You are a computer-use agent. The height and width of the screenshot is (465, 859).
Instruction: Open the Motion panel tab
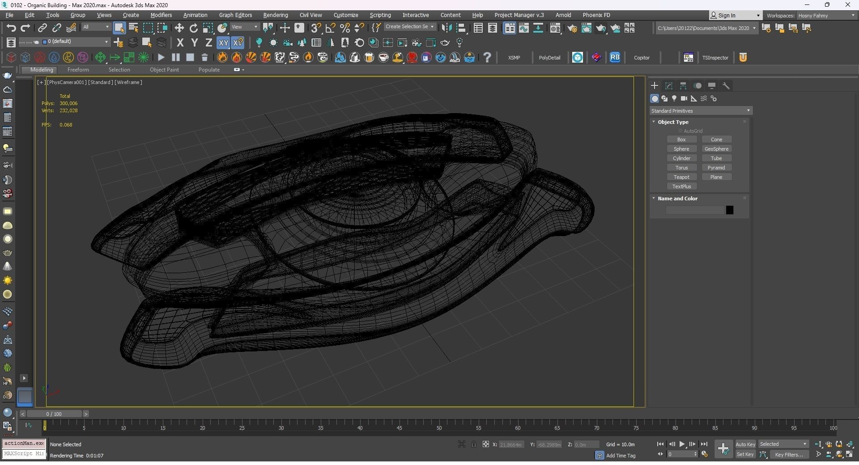(x=697, y=85)
